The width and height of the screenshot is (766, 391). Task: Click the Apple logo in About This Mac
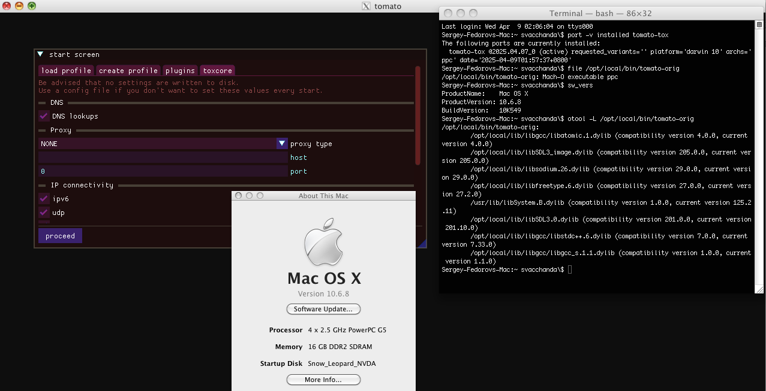pyautogui.click(x=323, y=241)
